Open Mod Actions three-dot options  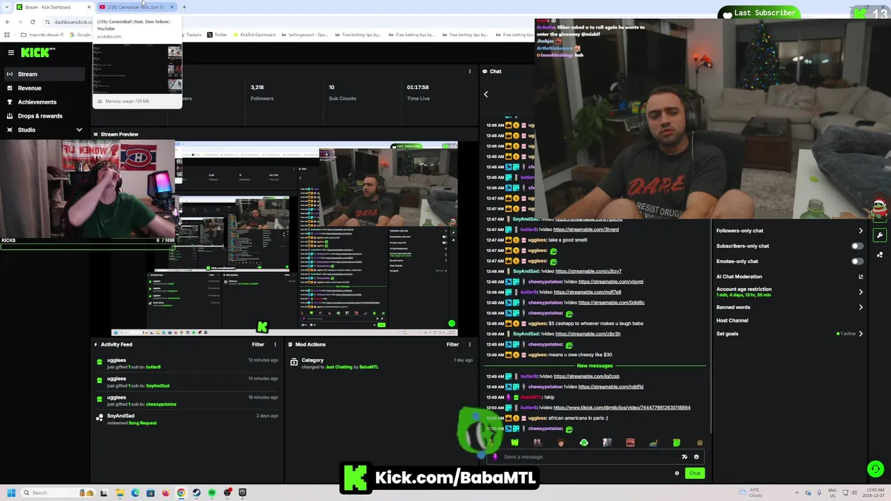click(x=470, y=344)
